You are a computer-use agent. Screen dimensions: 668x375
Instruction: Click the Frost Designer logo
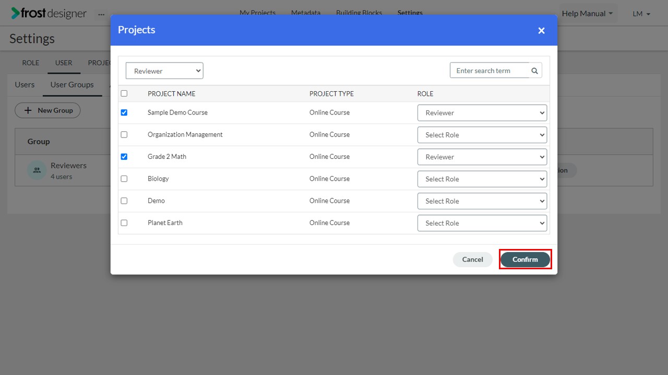pyautogui.click(x=49, y=14)
